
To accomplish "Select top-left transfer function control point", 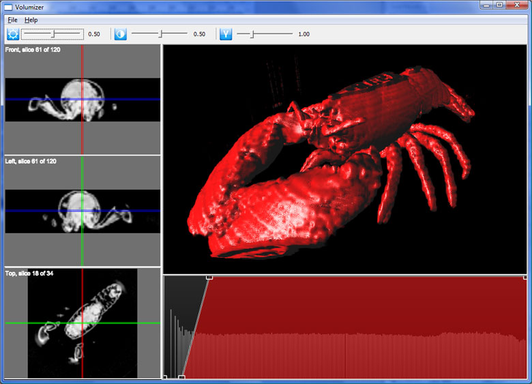I will 209,277.
